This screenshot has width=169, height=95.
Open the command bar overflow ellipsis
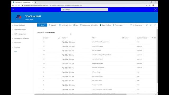pos(127,25)
